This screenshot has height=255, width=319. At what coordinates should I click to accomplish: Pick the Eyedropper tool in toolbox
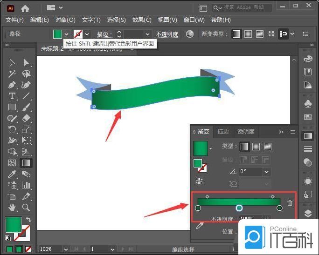(12, 174)
